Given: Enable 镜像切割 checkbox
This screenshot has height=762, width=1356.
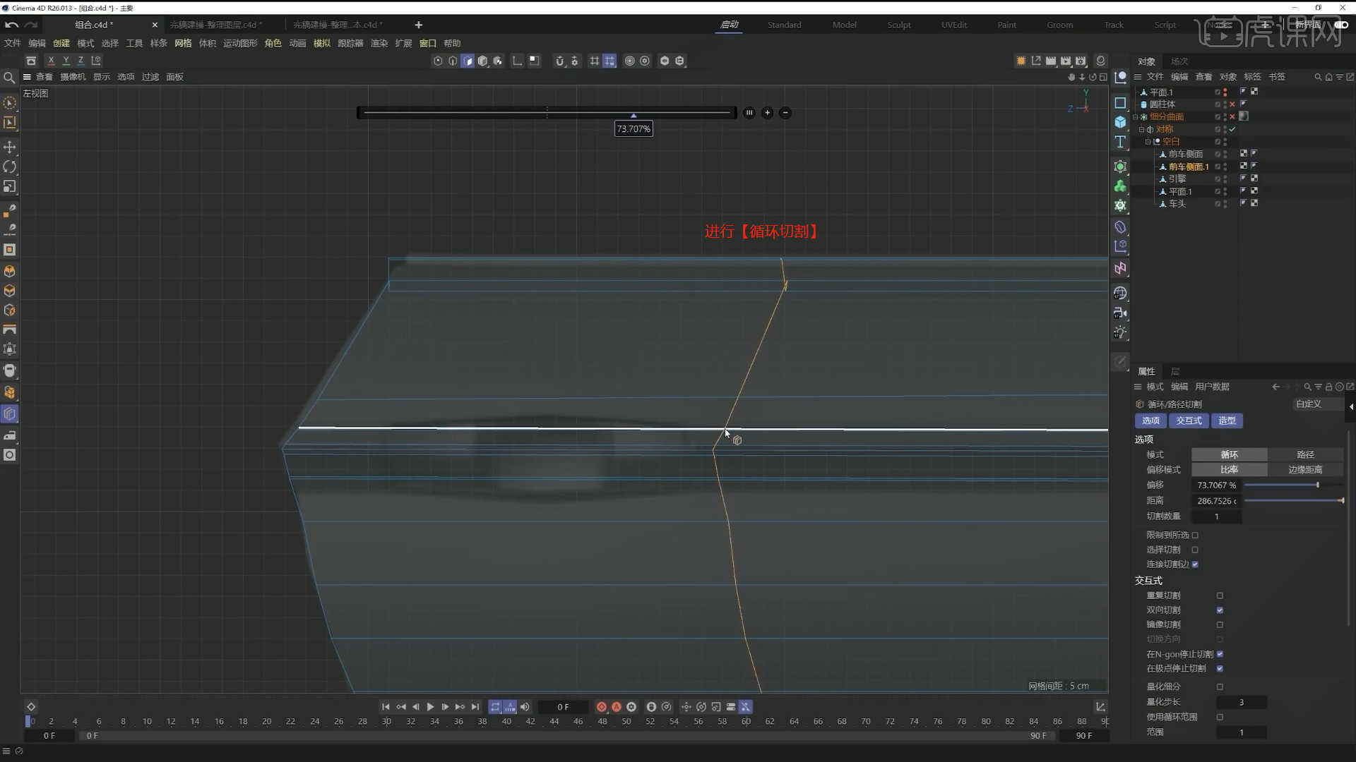Looking at the screenshot, I should pyautogui.click(x=1220, y=624).
